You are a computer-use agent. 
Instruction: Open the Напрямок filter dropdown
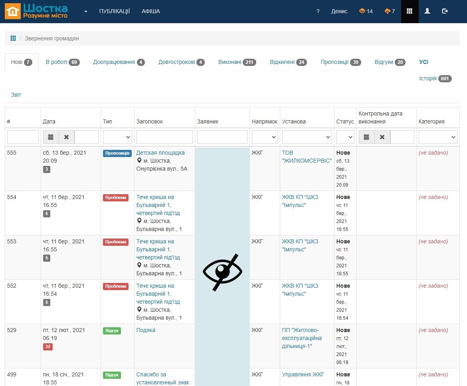point(265,137)
